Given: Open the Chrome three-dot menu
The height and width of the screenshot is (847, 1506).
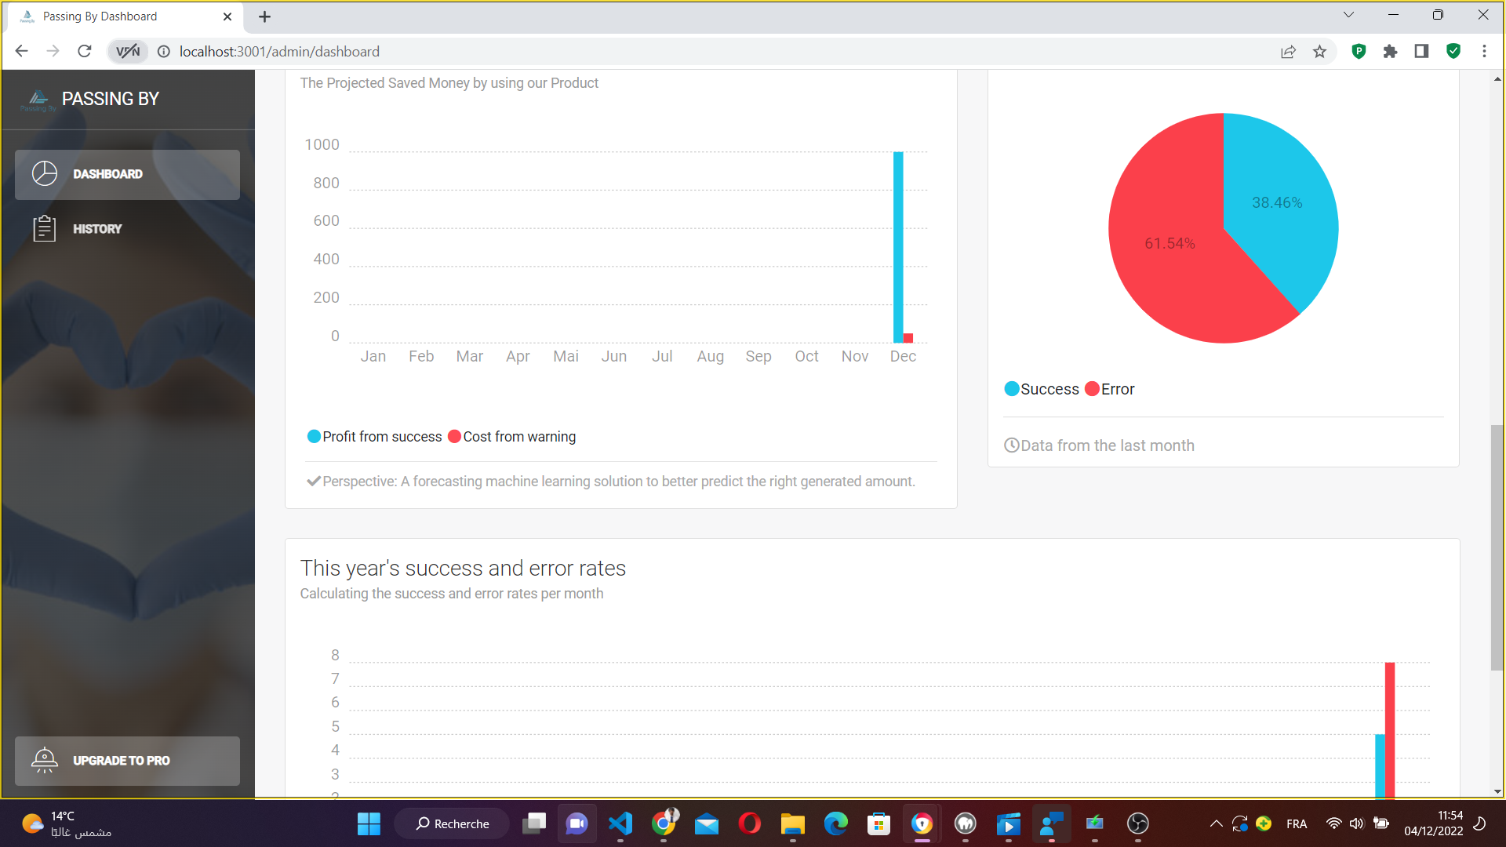Looking at the screenshot, I should 1484,52.
